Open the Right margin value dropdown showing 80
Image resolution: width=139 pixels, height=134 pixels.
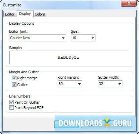(70, 84)
